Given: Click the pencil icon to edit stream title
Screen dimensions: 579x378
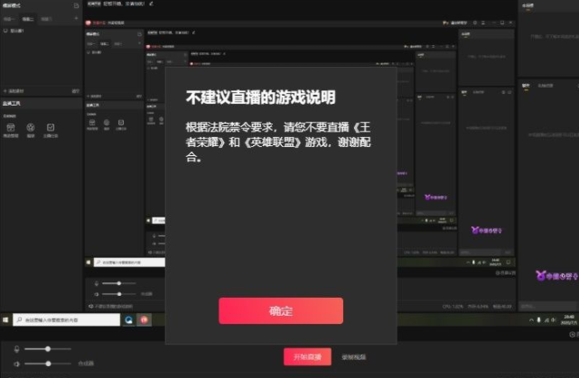Looking at the screenshot, I should click(x=152, y=4).
